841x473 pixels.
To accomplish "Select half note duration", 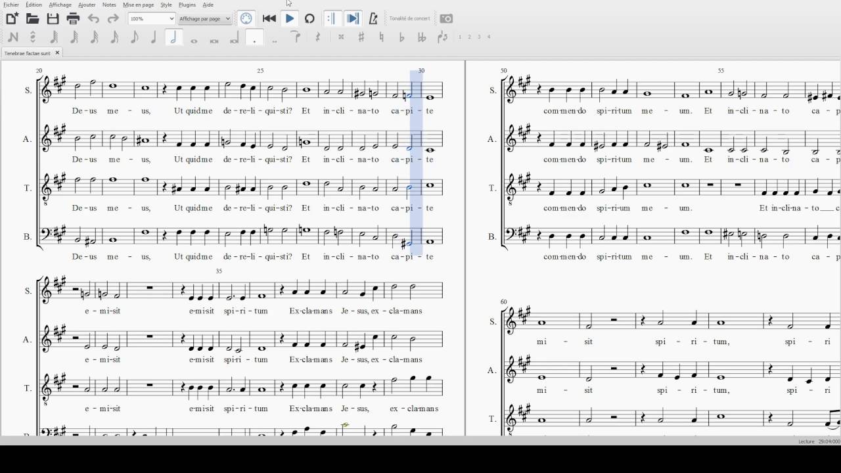I will 173,37.
